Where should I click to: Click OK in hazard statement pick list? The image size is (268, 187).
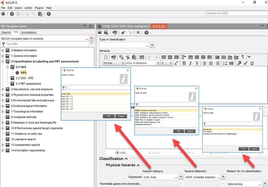coord(178,131)
